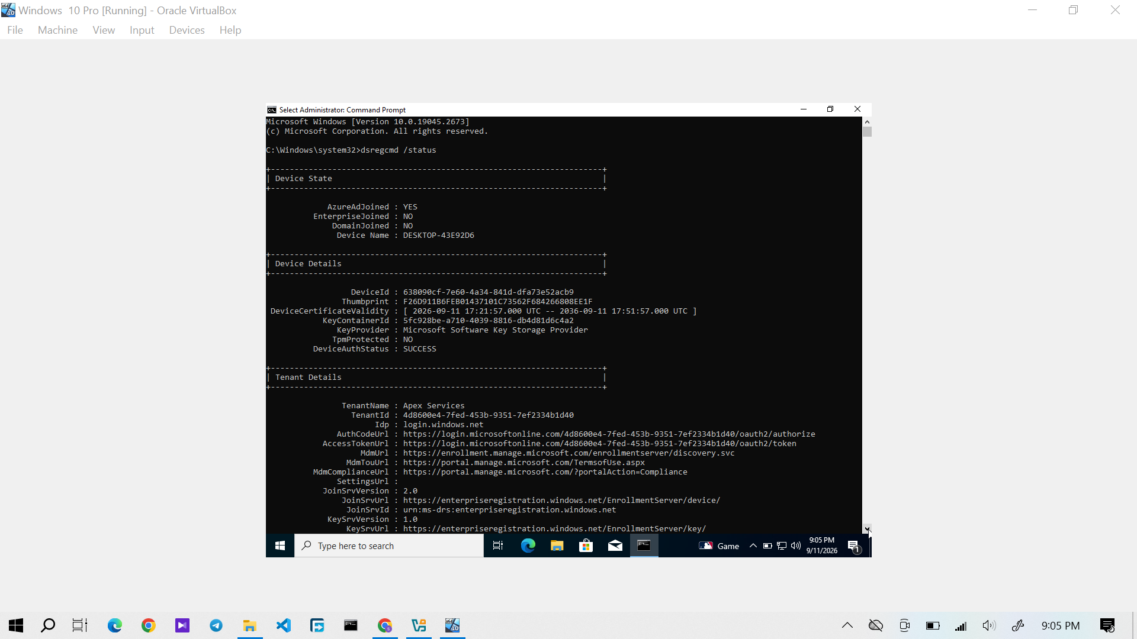Open Task View in the guest taskbar

pos(498,546)
